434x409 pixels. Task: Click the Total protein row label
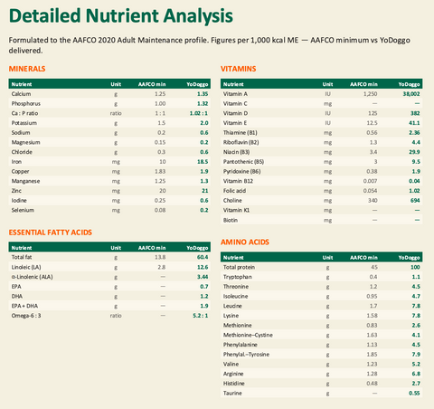pyautogui.click(x=239, y=267)
